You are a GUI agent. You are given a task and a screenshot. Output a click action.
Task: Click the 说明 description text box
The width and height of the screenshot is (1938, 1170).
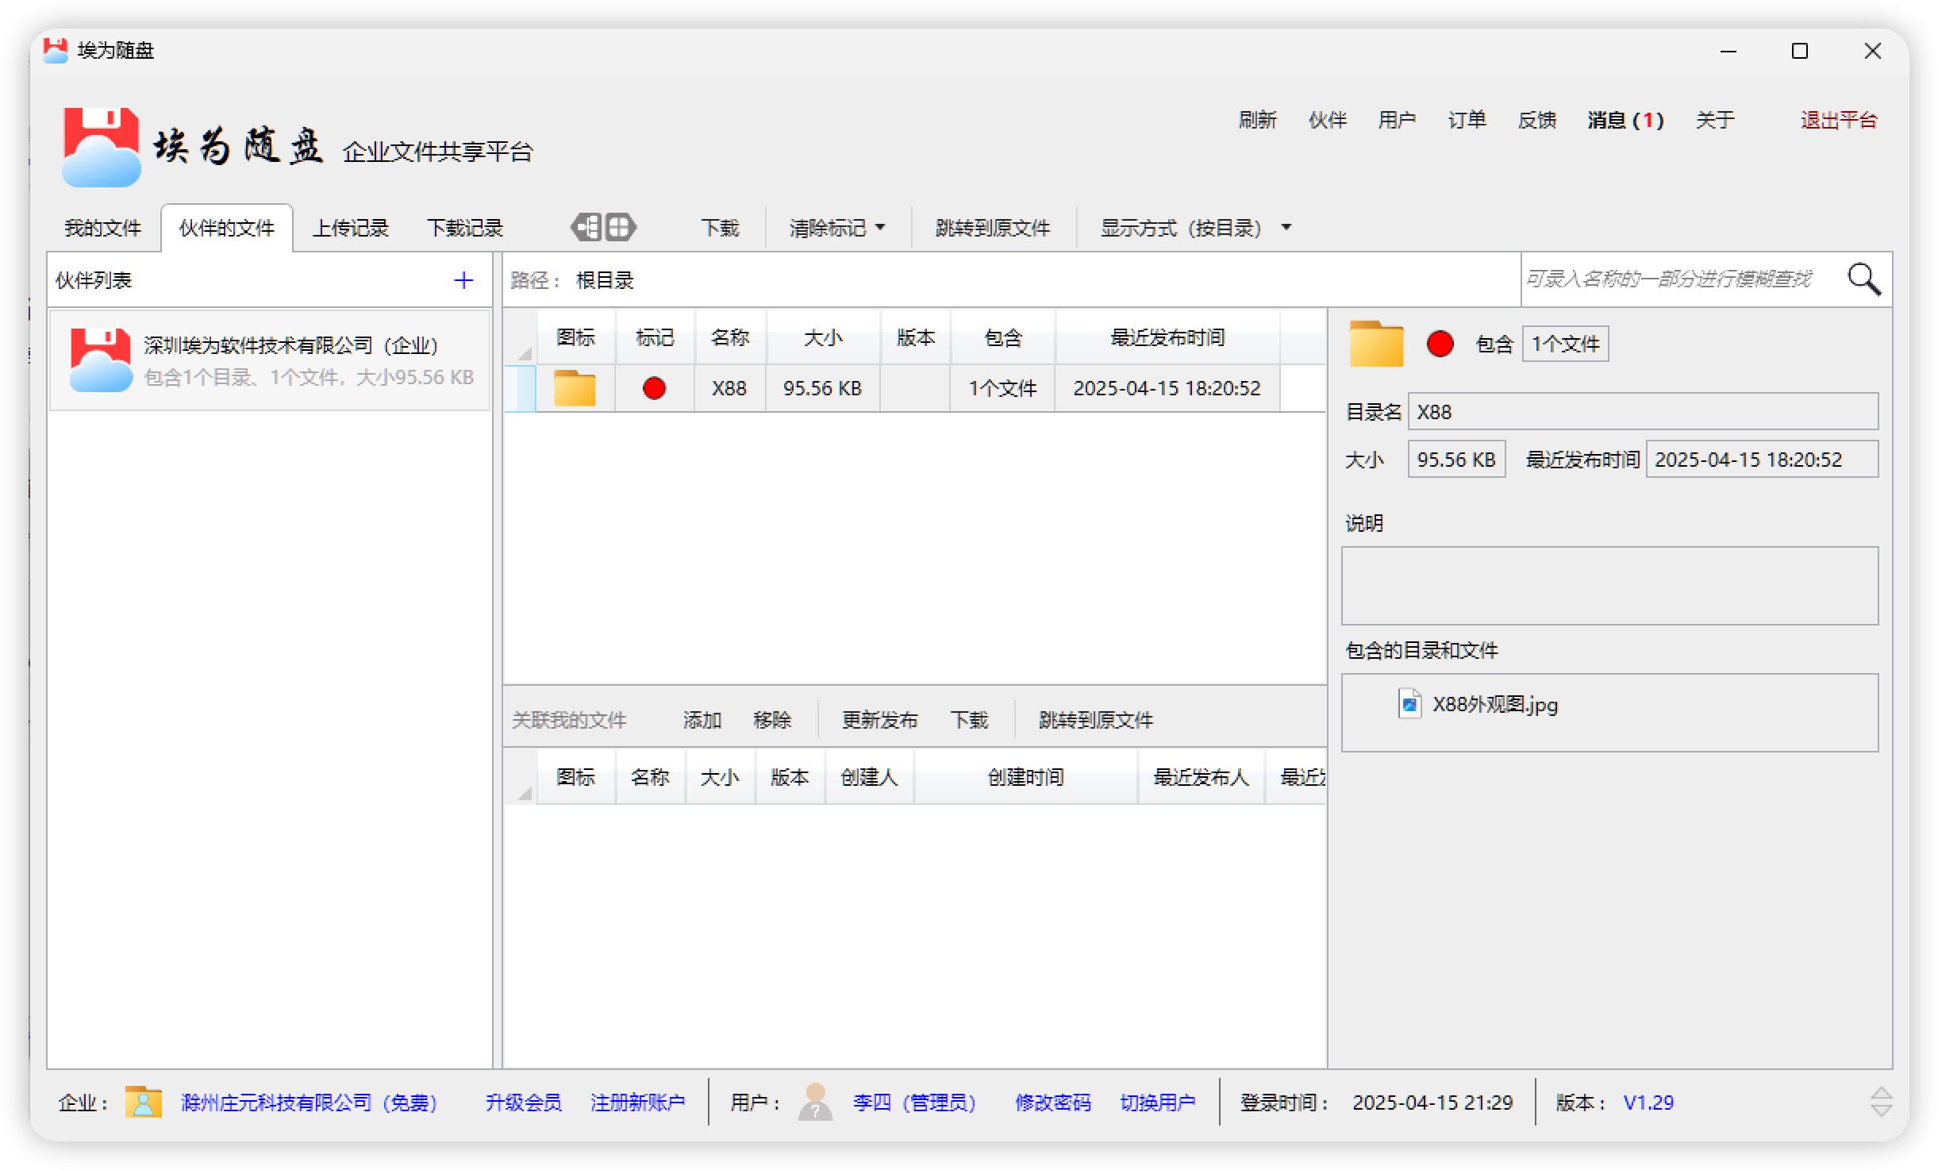pos(1609,586)
